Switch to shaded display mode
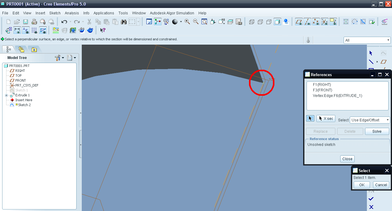The width and height of the screenshot is (392, 211). tap(277, 22)
